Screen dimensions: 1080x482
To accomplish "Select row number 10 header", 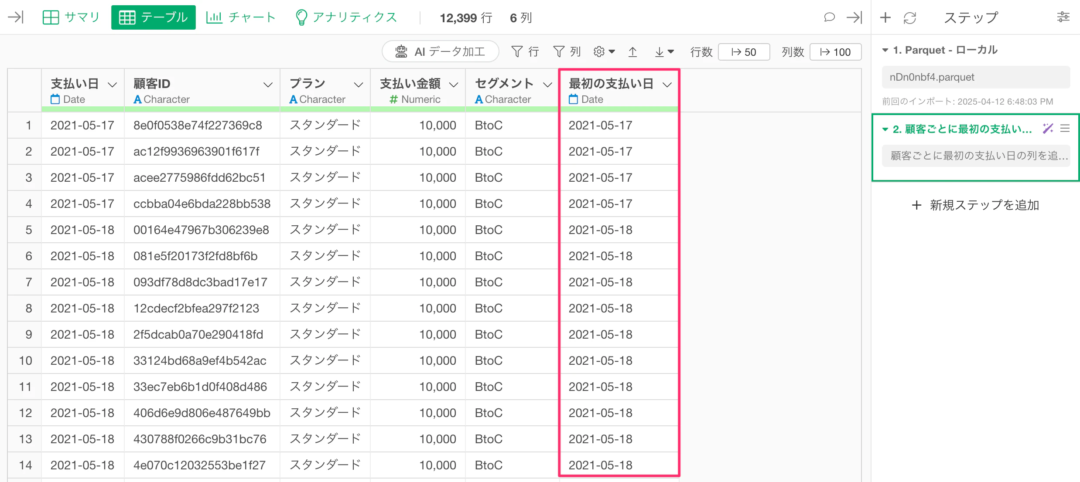I will coord(25,361).
